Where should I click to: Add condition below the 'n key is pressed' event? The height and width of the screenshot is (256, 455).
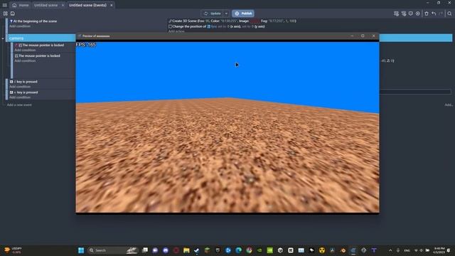click(20, 97)
